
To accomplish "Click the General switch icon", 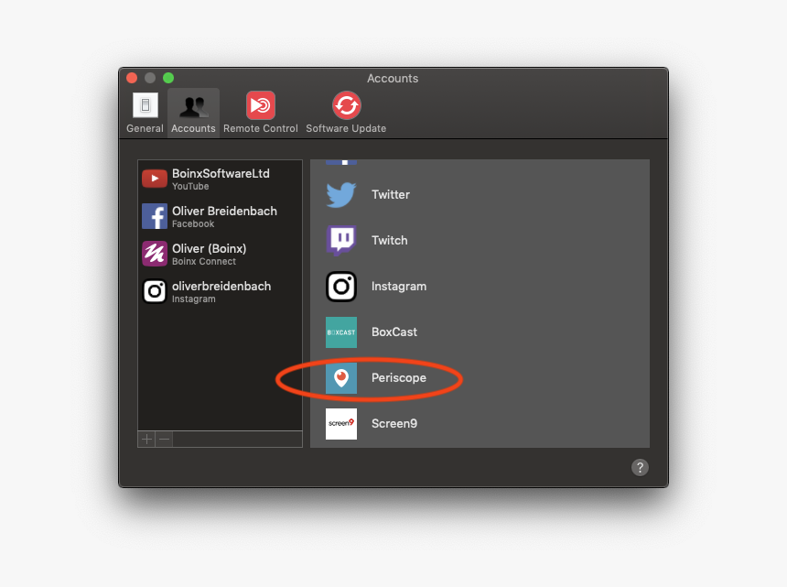I will coord(146,105).
